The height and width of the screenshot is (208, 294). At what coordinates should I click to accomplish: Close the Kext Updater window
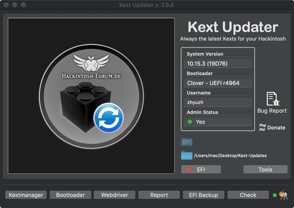coord(6,5)
